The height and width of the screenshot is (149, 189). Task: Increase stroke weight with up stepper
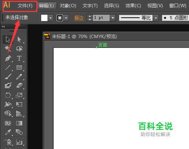point(90,16)
